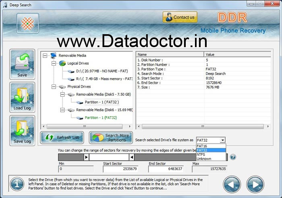
Task: Open the file system dropdown arrow
Action: [x=223, y=140]
